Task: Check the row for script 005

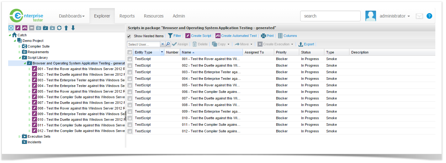Action: click(x=130, y=85)
